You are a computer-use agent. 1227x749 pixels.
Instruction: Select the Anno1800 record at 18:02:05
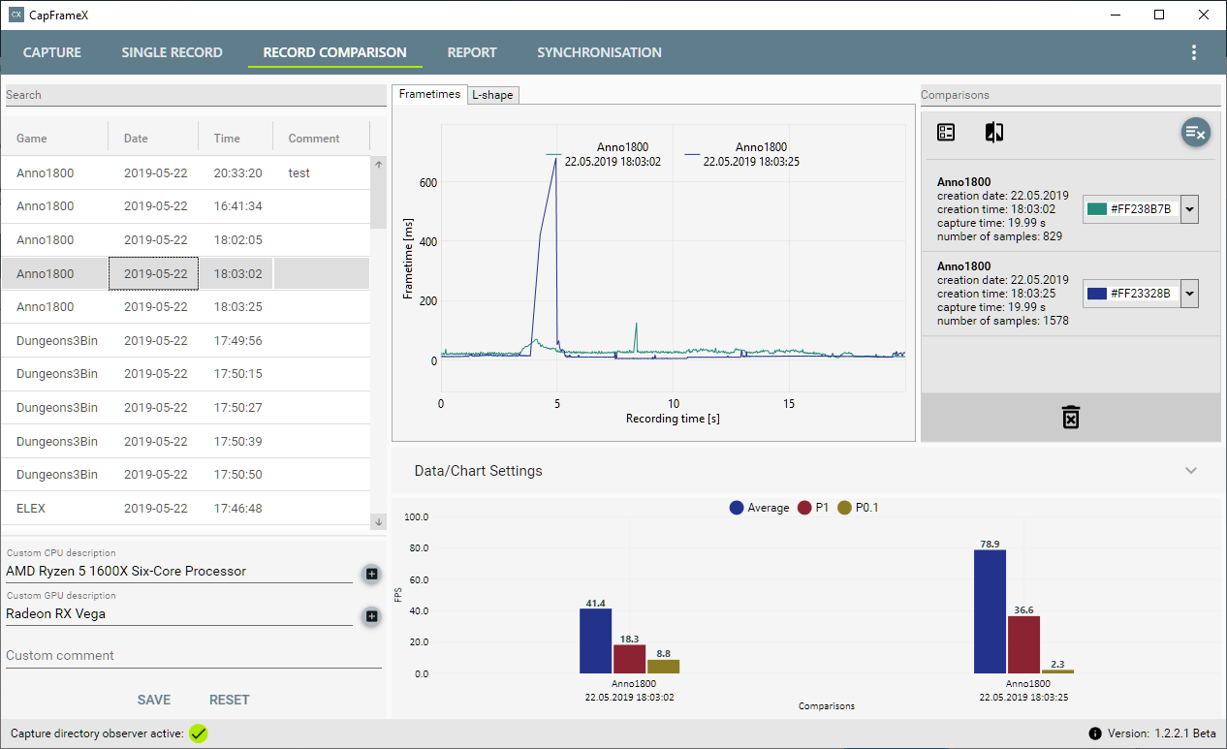point(185,239)
